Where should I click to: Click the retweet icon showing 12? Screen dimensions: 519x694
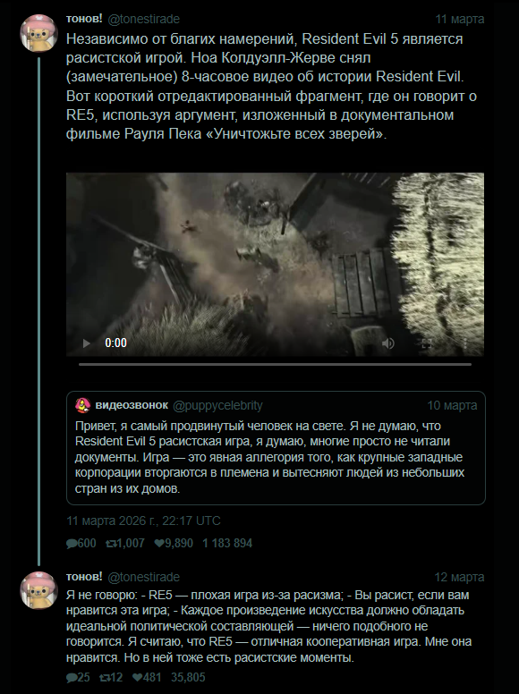[105, 677]
